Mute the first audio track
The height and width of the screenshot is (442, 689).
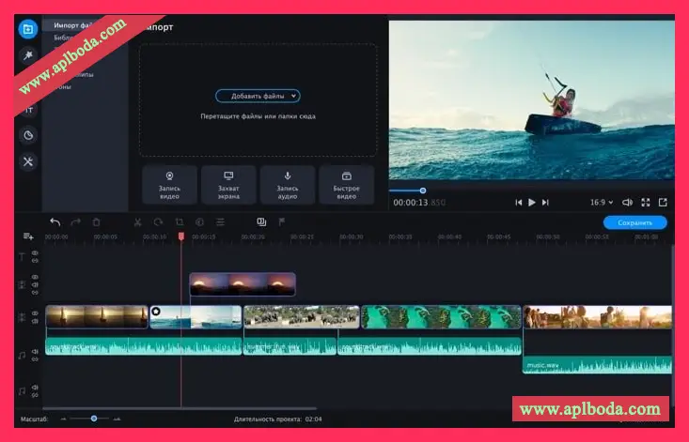point(35,351)
